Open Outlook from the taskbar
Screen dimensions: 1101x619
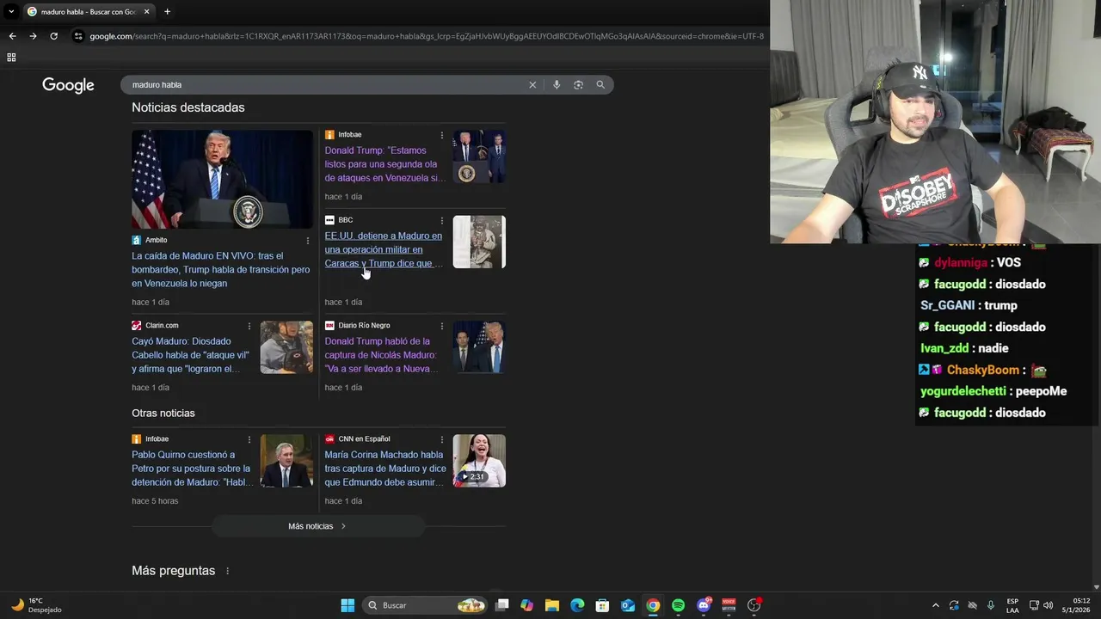tap(628, 605)
